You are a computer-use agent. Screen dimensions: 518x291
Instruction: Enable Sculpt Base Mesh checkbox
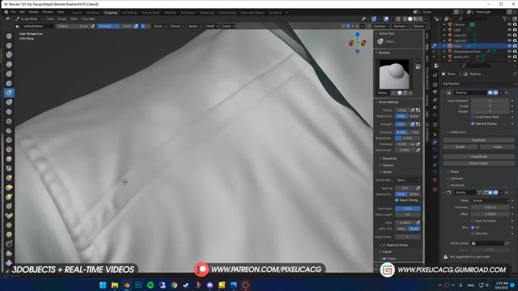(473, 116)
